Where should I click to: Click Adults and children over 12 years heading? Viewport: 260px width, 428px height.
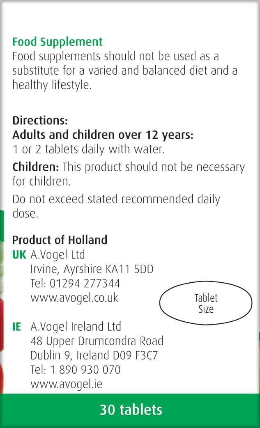pos(103,135)
